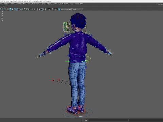Click the exposure value field 0.00
The image size is (163, 122).
tap(49, 9)
